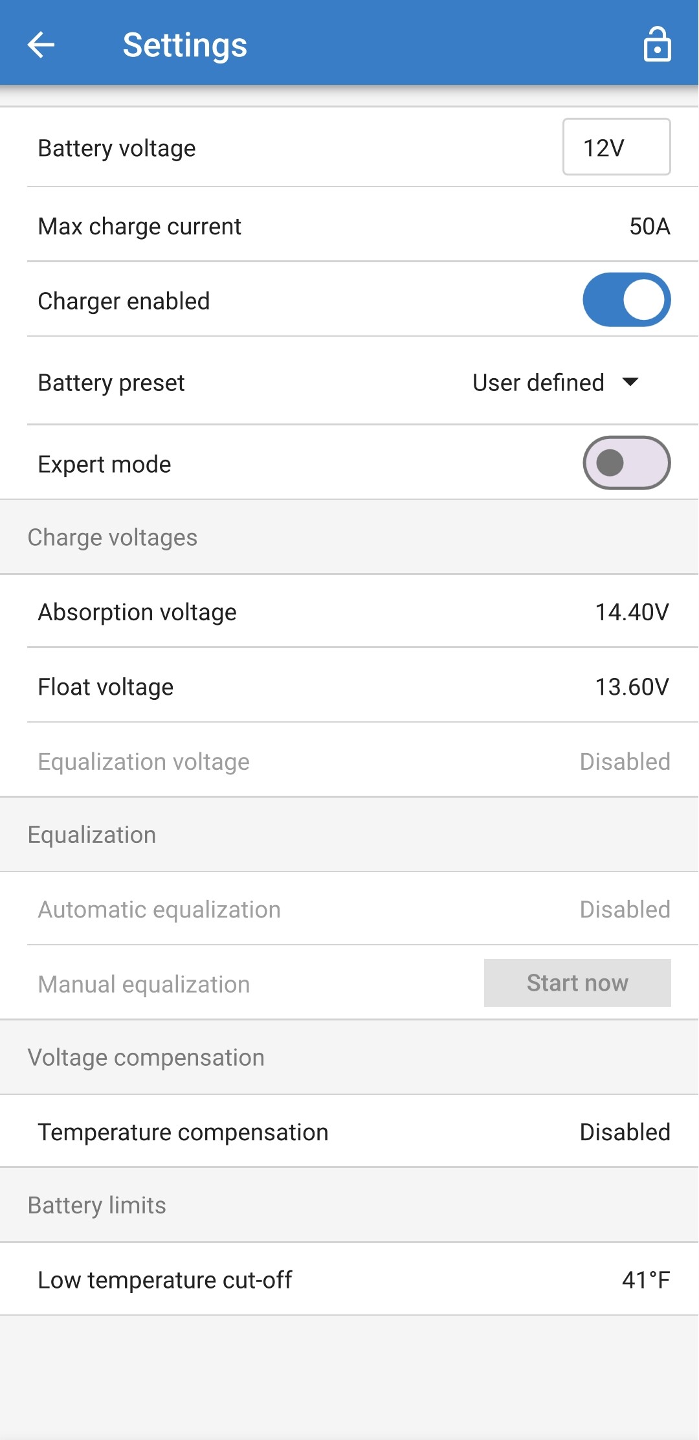Open the 12V battery voltage box
The height and width of the screenshot is (1440, 699).
[616, 147]
